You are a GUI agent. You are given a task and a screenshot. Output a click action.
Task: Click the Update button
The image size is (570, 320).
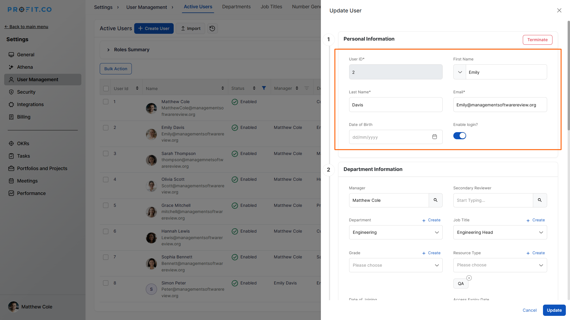tap(554, 310)
